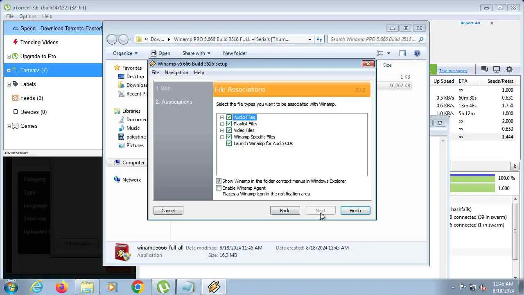Open Explorer address bar history dropdown

click(310, 39)
